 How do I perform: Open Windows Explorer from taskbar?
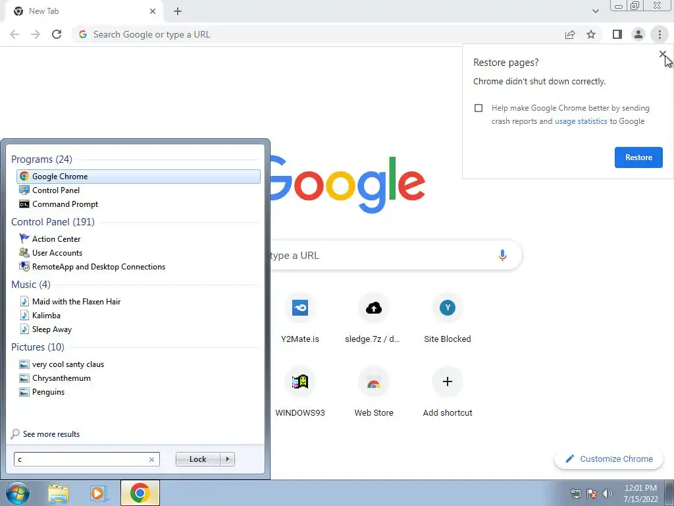point(59,493)
